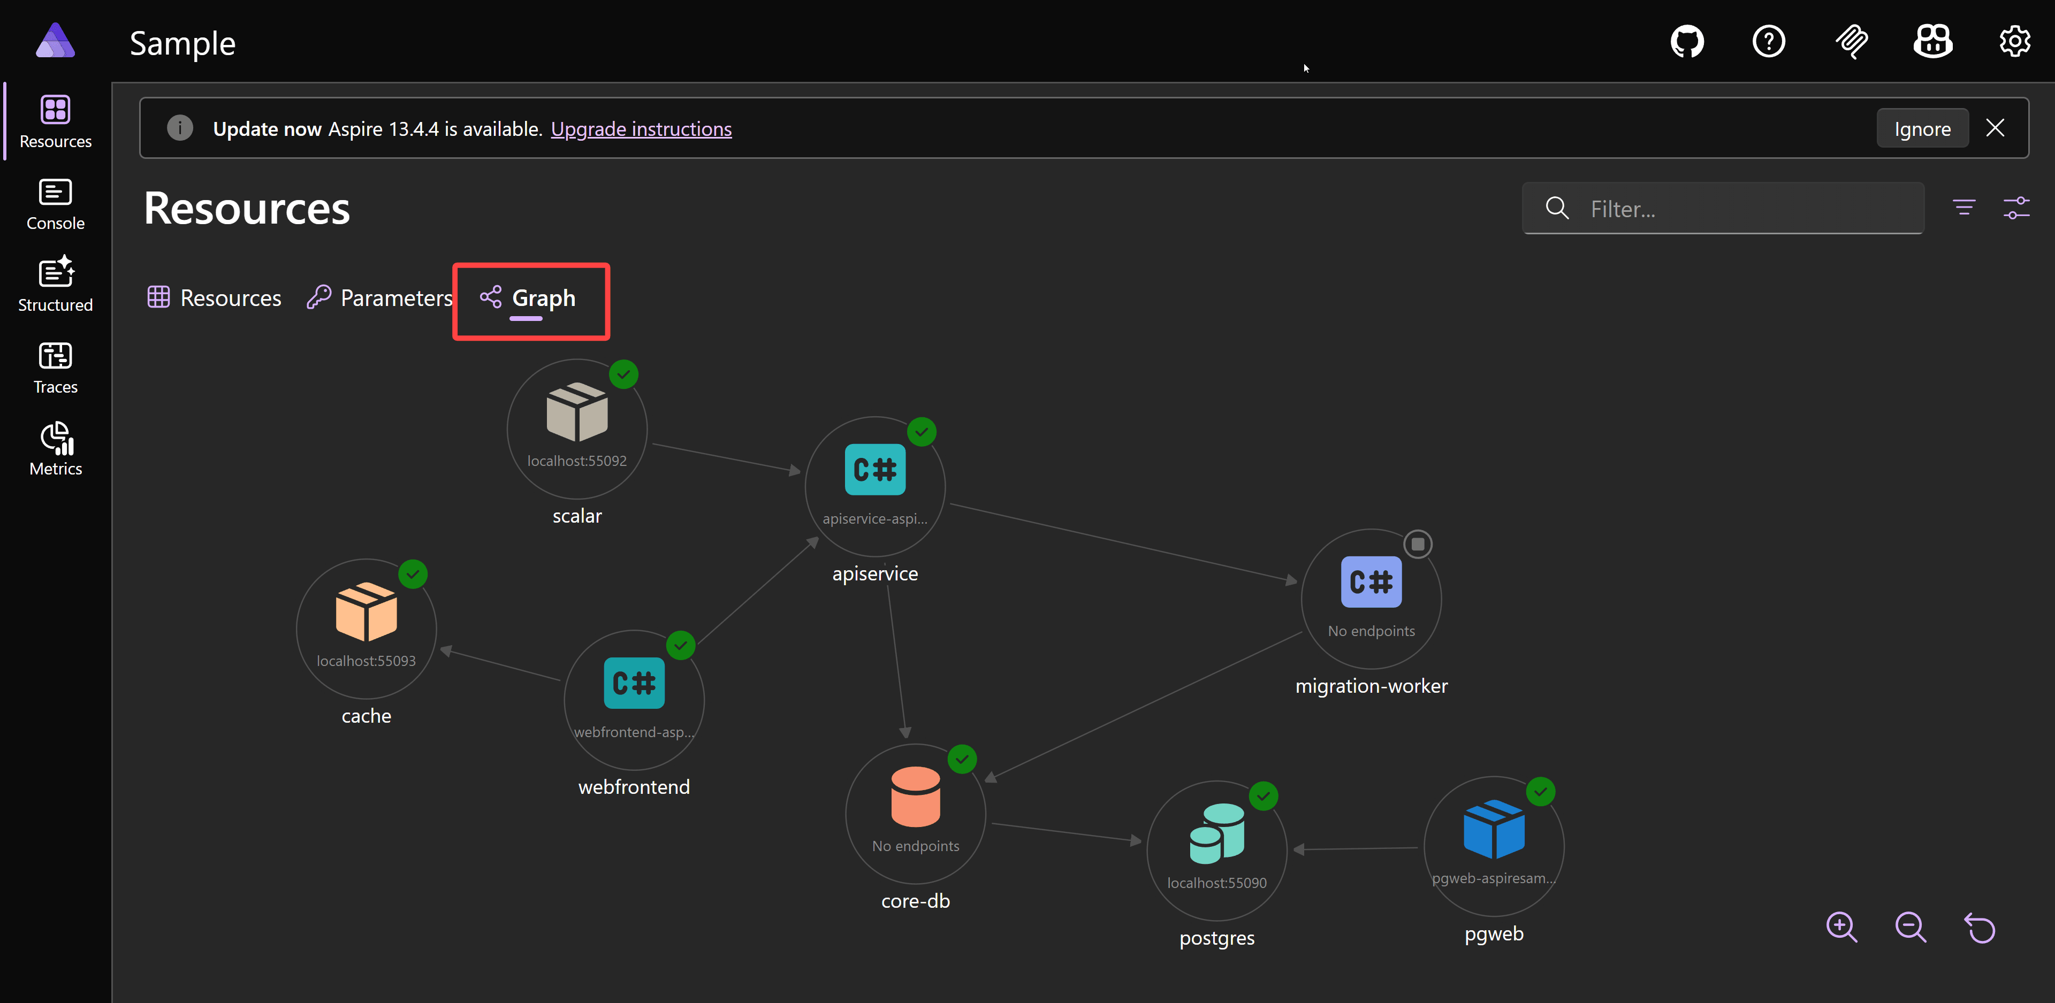The height and width of the screenshot is (1003, 2055).
Task: Reset the graph view
Action: coord(1980,927)
